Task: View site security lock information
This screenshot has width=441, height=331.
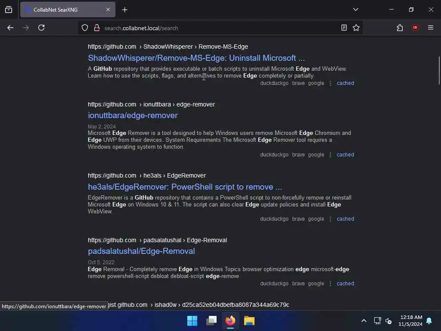Action: 97,28
